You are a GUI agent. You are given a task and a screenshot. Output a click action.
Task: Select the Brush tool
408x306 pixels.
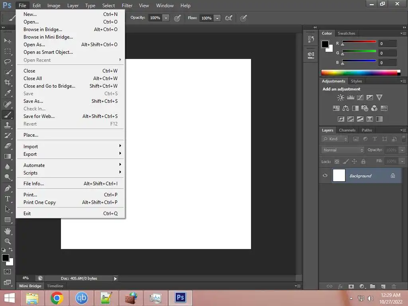tap(7, 115)
